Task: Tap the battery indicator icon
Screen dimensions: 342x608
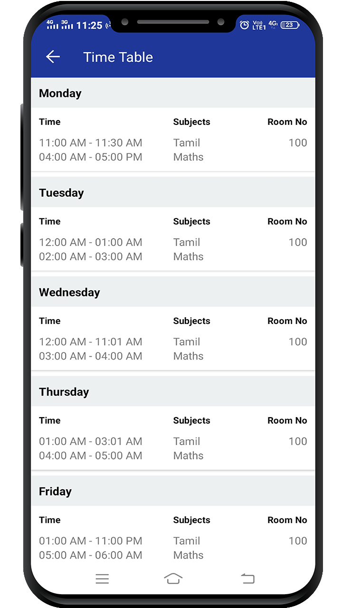Action: tap(289, 25)
